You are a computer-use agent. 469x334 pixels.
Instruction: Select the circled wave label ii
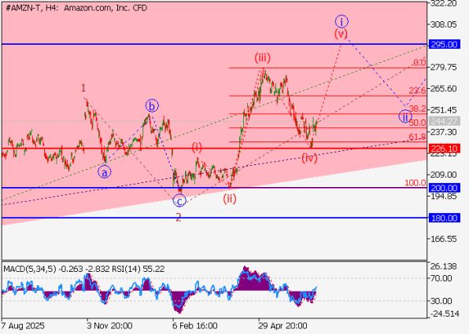[405, 117]
